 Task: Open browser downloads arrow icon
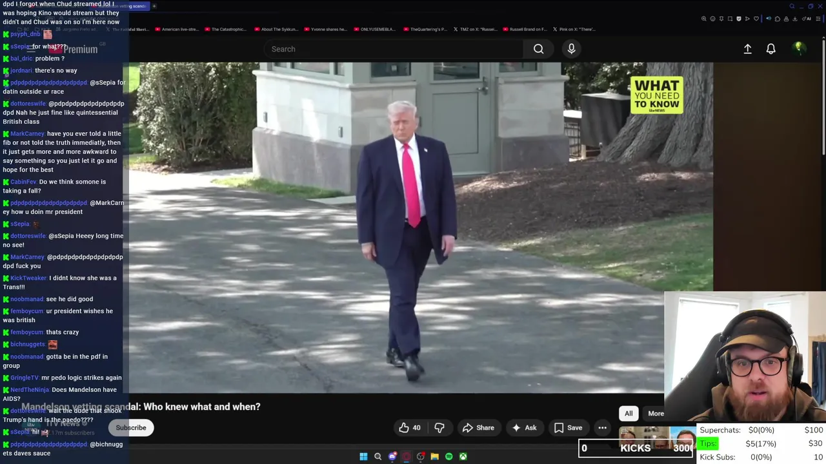(x=795, y=19)
